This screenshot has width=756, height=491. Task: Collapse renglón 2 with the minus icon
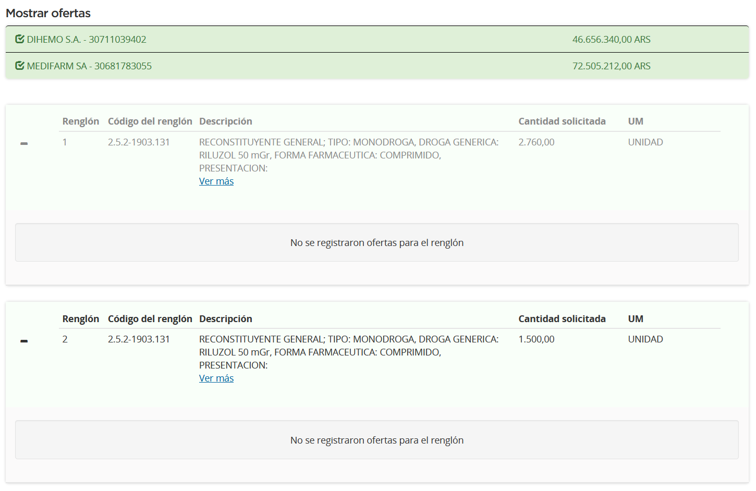[24, 341]
